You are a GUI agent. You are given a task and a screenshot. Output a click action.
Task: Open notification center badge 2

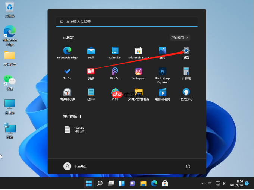(x=247, y=183)
